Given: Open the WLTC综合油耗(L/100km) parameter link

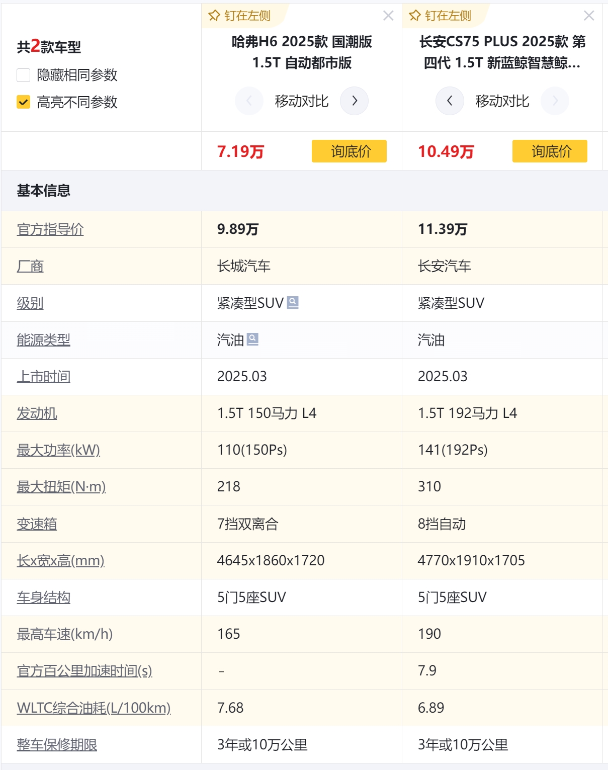Looking at the screenshot, I should coord(94,708).
